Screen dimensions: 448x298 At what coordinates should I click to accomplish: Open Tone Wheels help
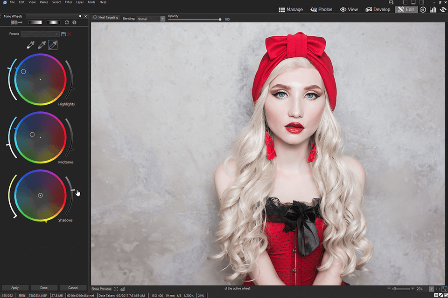[x=74, y=22]
